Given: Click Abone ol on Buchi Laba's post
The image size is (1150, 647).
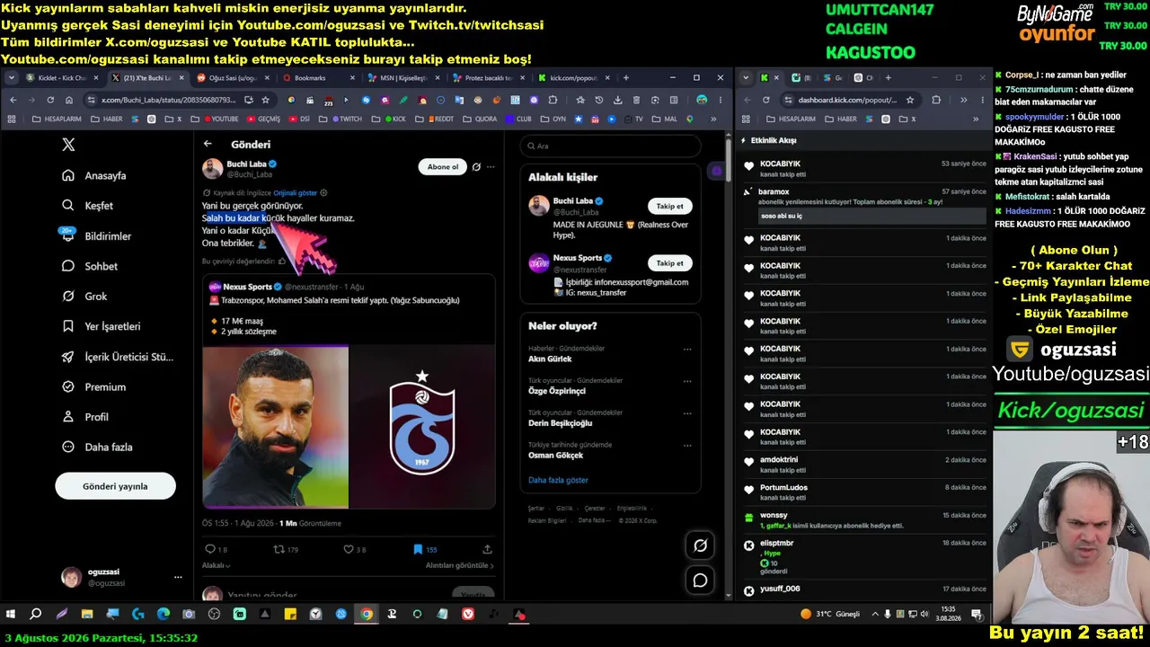Looking at the screenshot, I should (x=443, y=166).
